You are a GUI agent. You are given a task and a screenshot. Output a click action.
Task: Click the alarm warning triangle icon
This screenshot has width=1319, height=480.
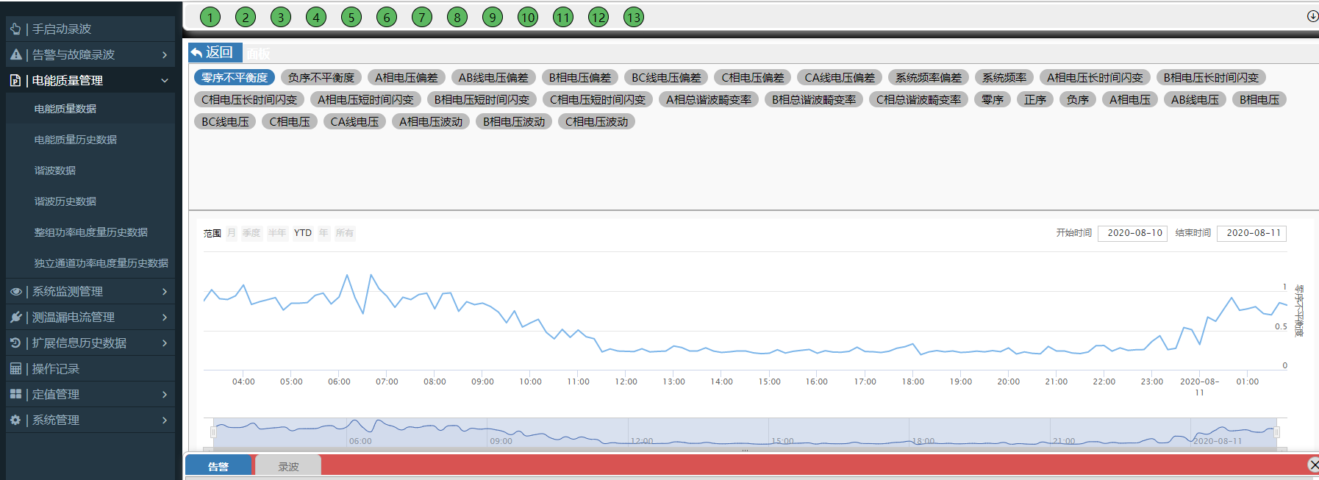click(15, 55)
